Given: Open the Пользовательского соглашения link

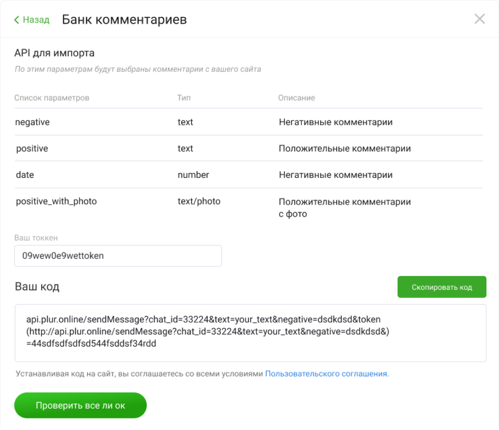Looking at the screenshot, I should click(327, 374).
